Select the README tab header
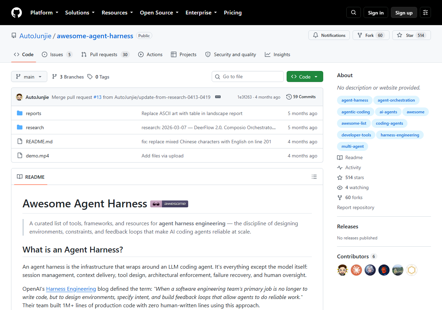 pos(31,177)
